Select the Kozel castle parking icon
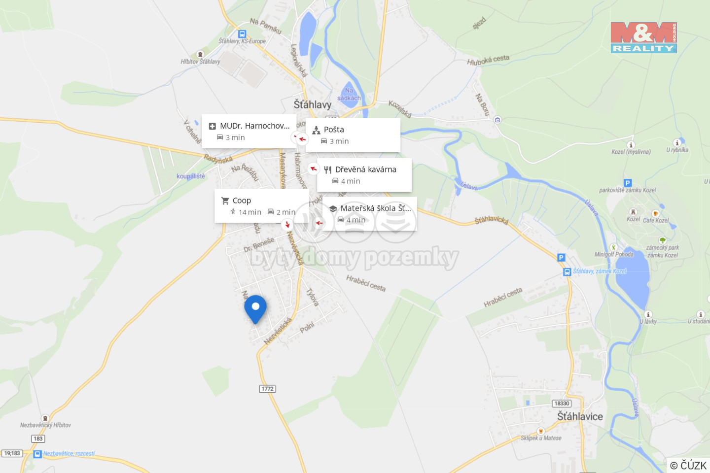 (627, 183)
